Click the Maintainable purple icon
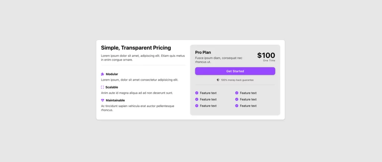The image size is (382, 162). click(x=103, y=100)
